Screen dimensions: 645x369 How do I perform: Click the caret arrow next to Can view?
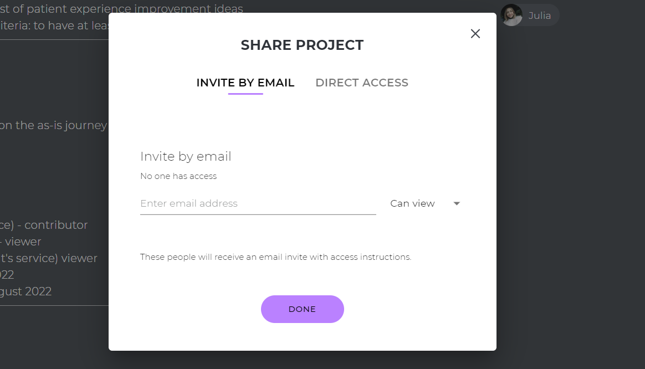tap(457, 204)
